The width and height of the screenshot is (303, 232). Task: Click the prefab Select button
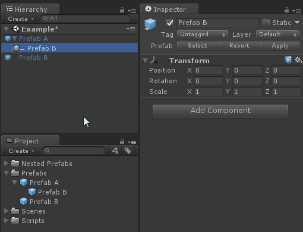(x=197, y=46)
